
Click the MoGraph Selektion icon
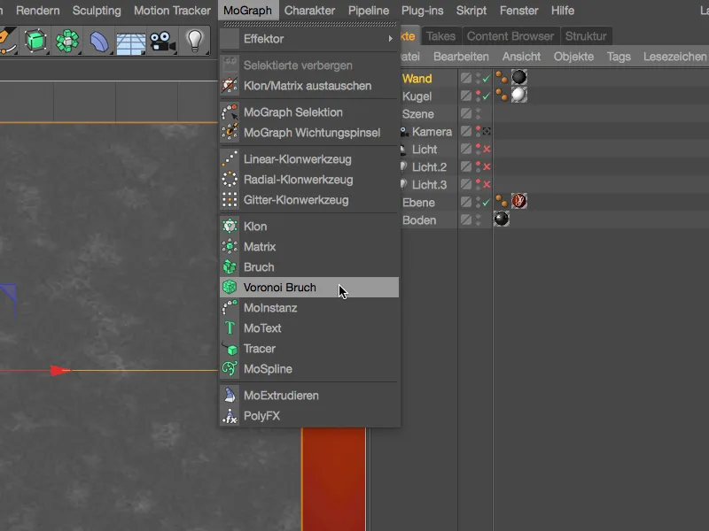(x=230, y=112)
